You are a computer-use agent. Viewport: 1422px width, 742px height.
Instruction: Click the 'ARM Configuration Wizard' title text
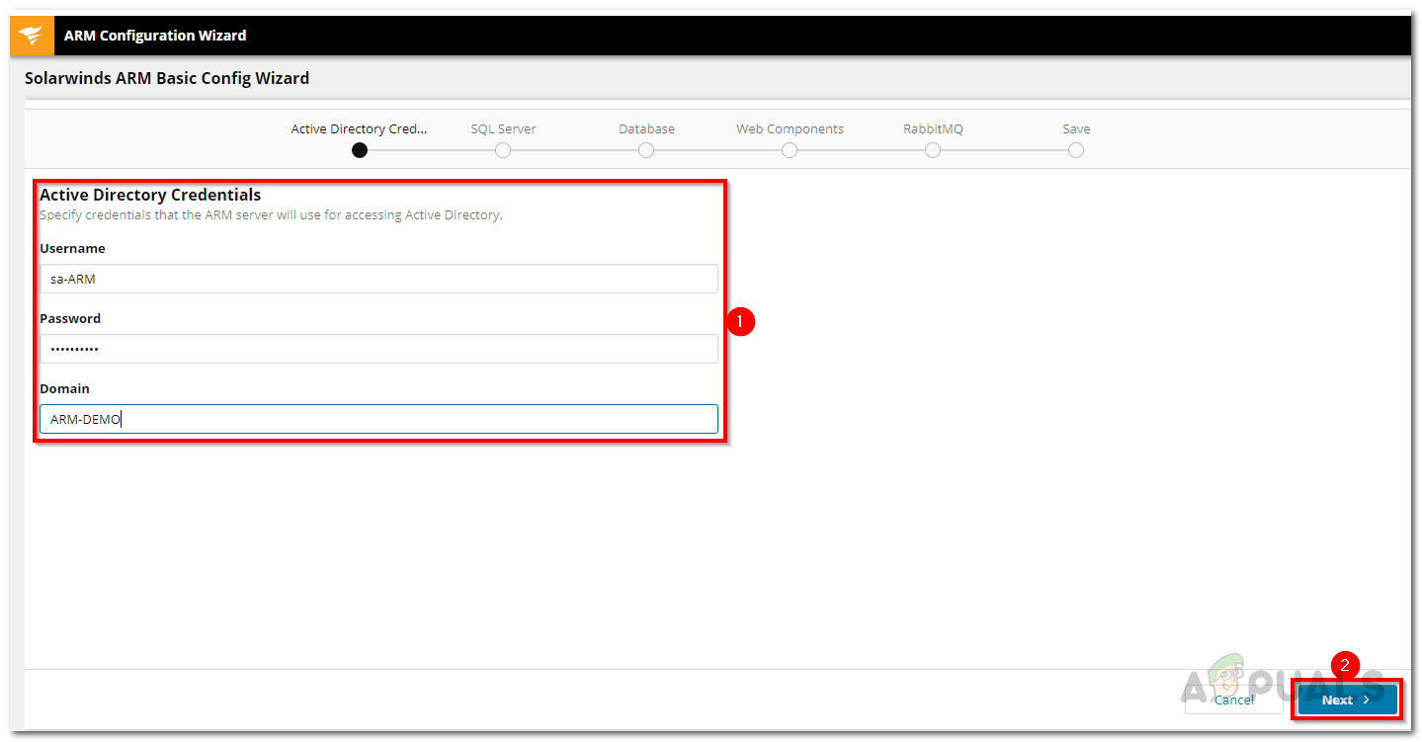155,36
